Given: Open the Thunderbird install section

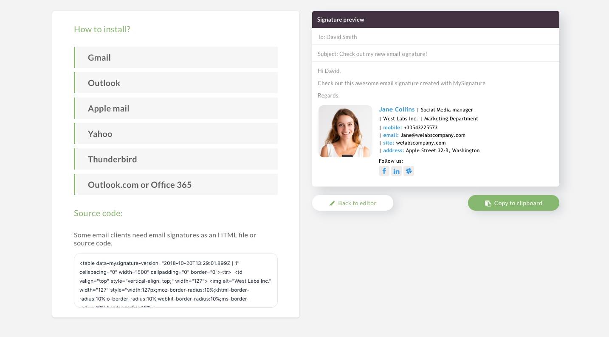Looking at the screenshot, I should [176, 159].
